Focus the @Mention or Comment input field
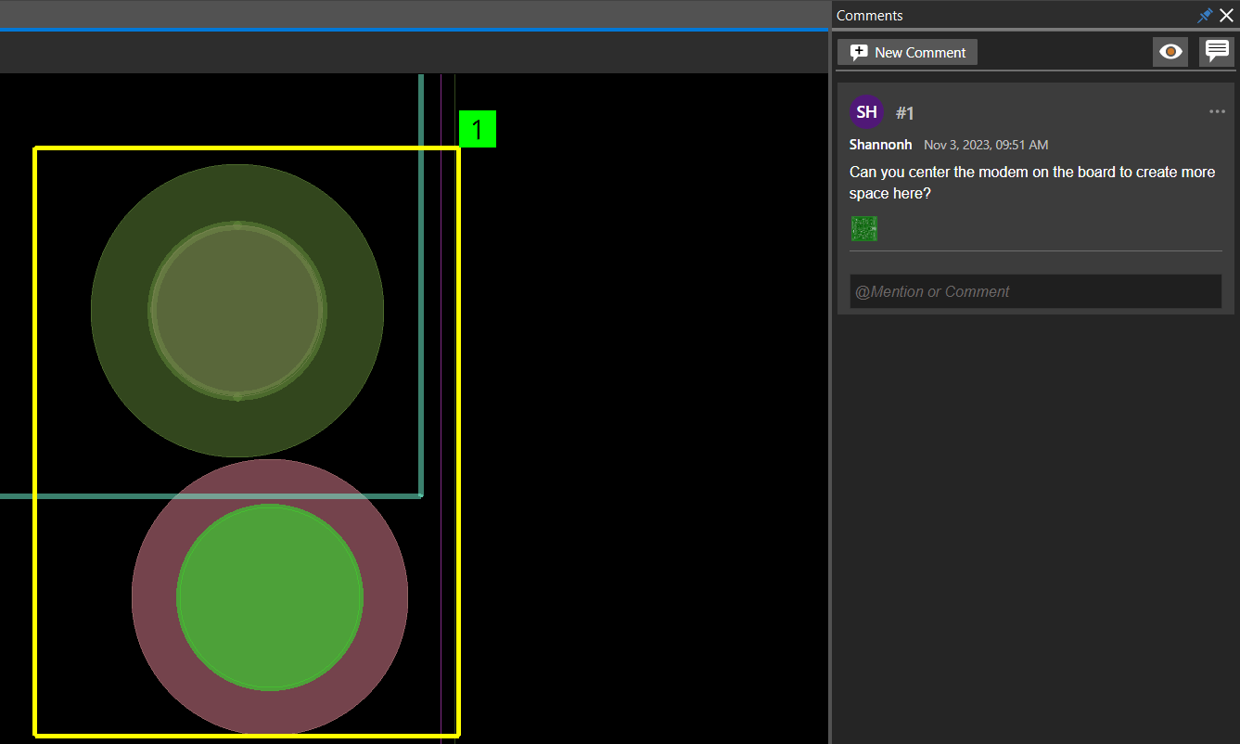 pos(1036,291)
